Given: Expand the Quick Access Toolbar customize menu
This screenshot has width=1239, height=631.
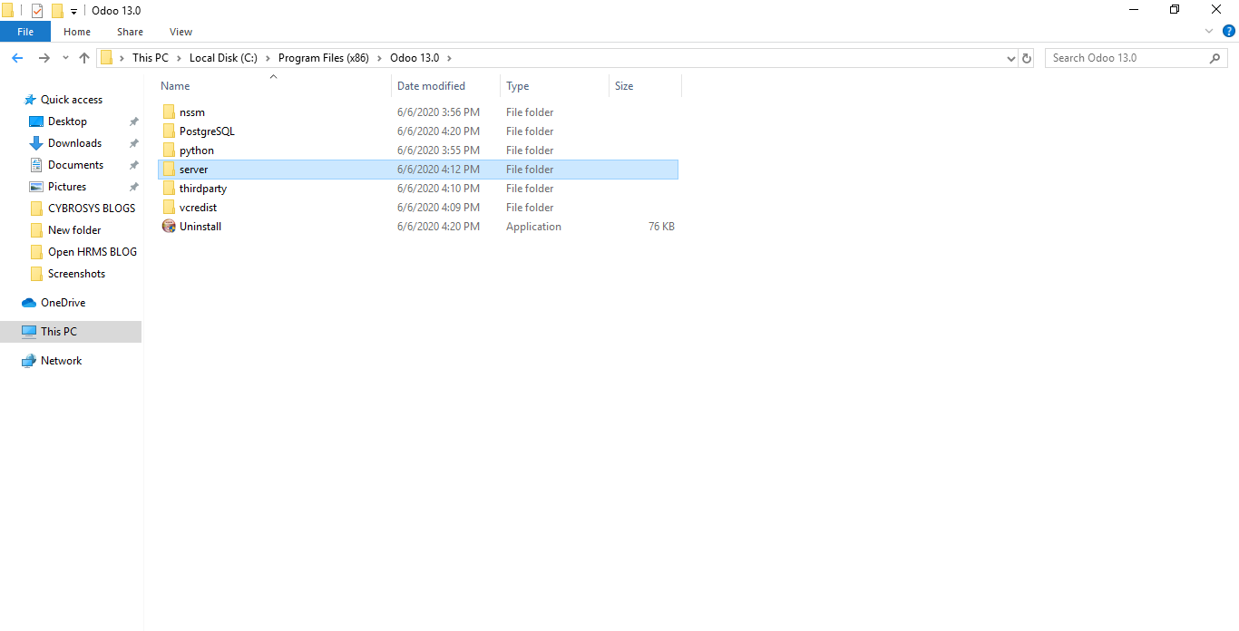Looking at the screenshot, I should point(73,12).
